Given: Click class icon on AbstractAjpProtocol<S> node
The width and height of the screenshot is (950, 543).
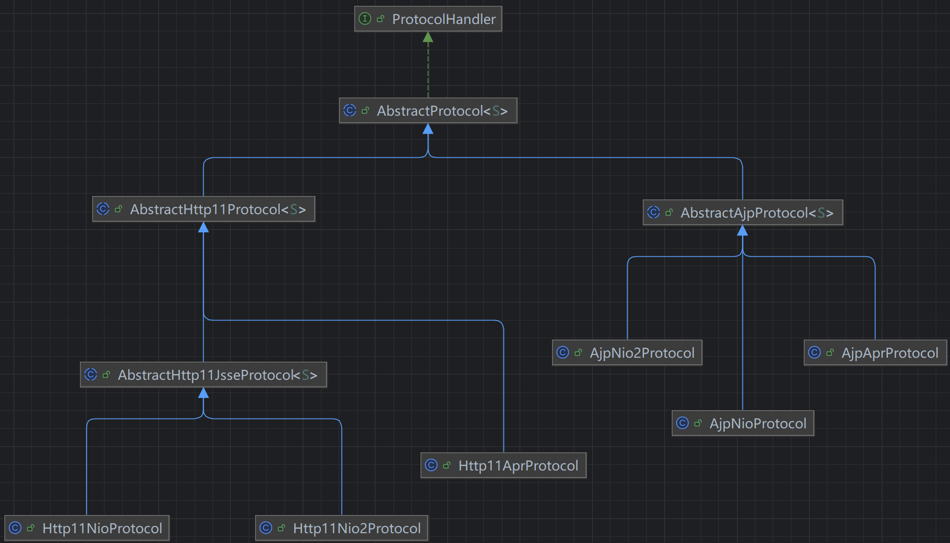Looking at the screenshot, I should (654, 213).
